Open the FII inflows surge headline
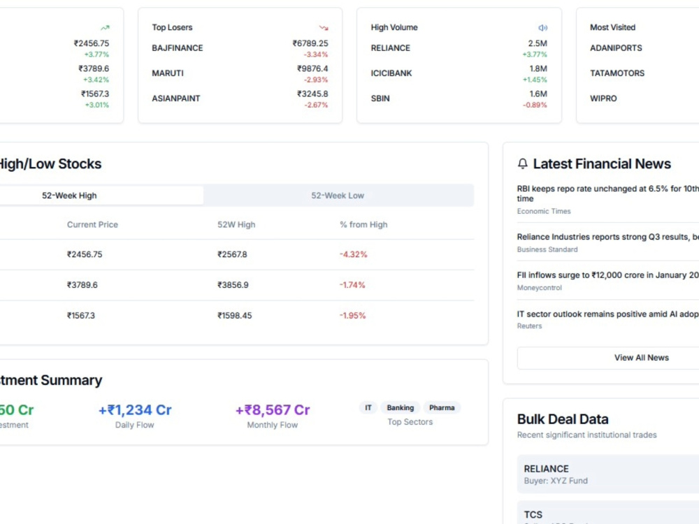The width and height of the screenshot is (699, 524). coord(608,275)
